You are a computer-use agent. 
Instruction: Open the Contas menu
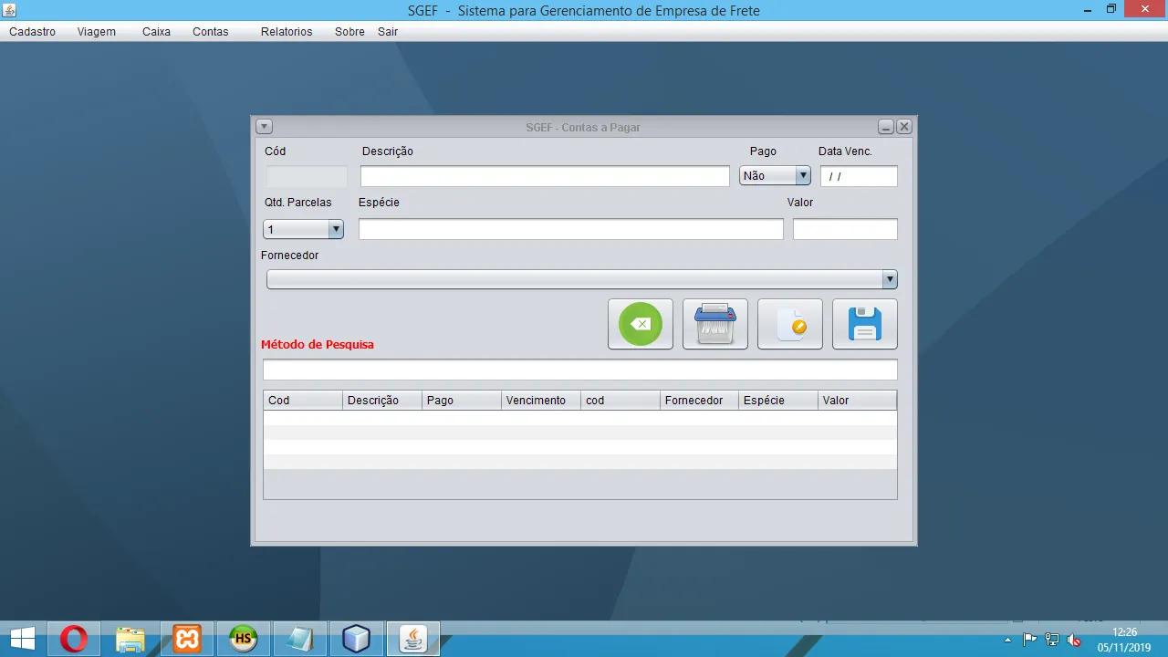(x=211, y=32)
